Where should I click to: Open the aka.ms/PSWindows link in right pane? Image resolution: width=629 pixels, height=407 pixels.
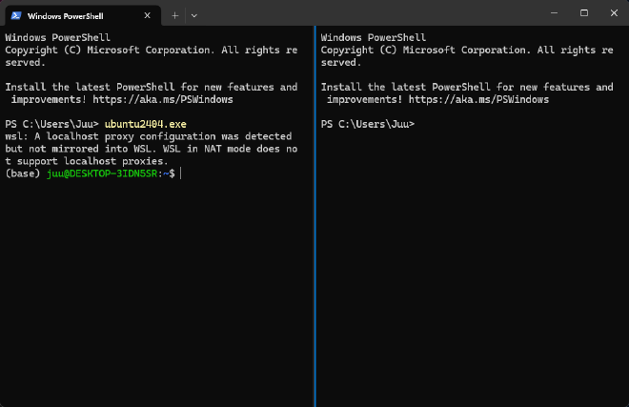coord(478,99)
